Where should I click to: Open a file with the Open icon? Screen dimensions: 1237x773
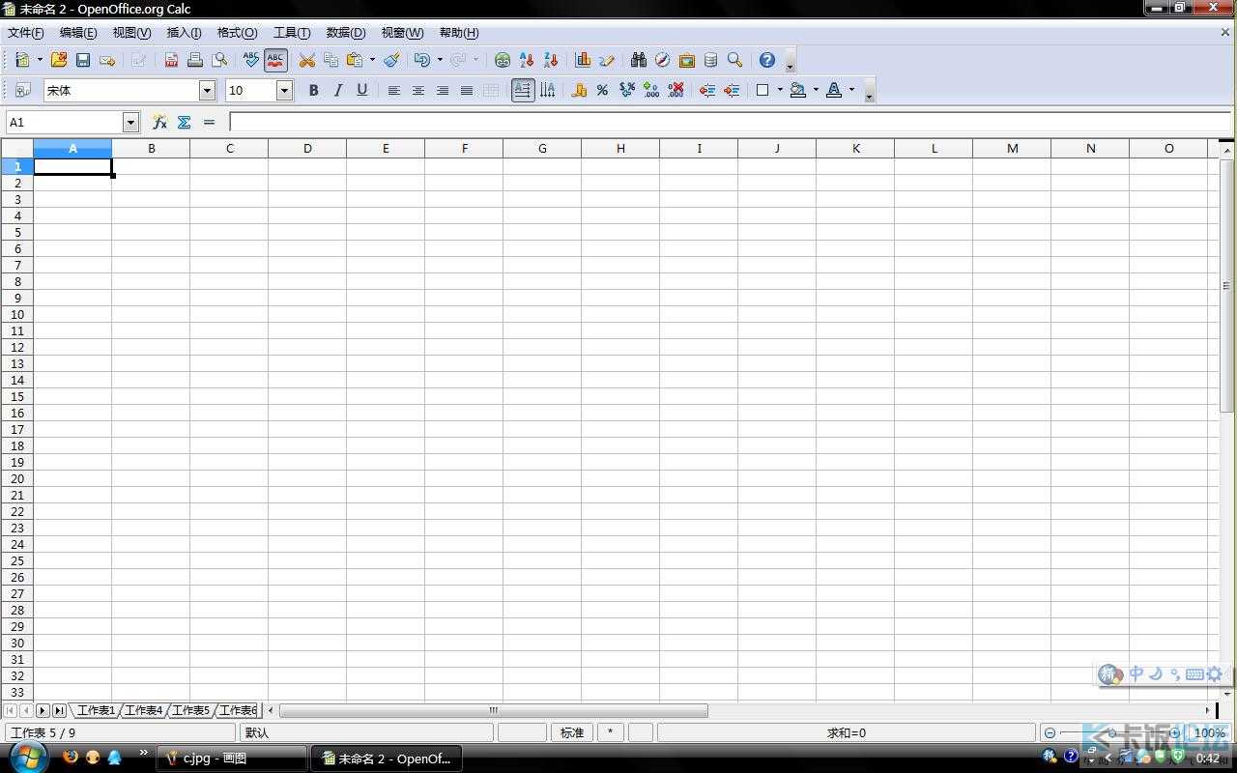click(x=59, y=60)
